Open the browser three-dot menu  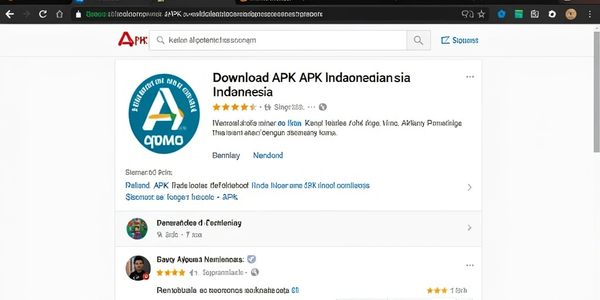589,14
